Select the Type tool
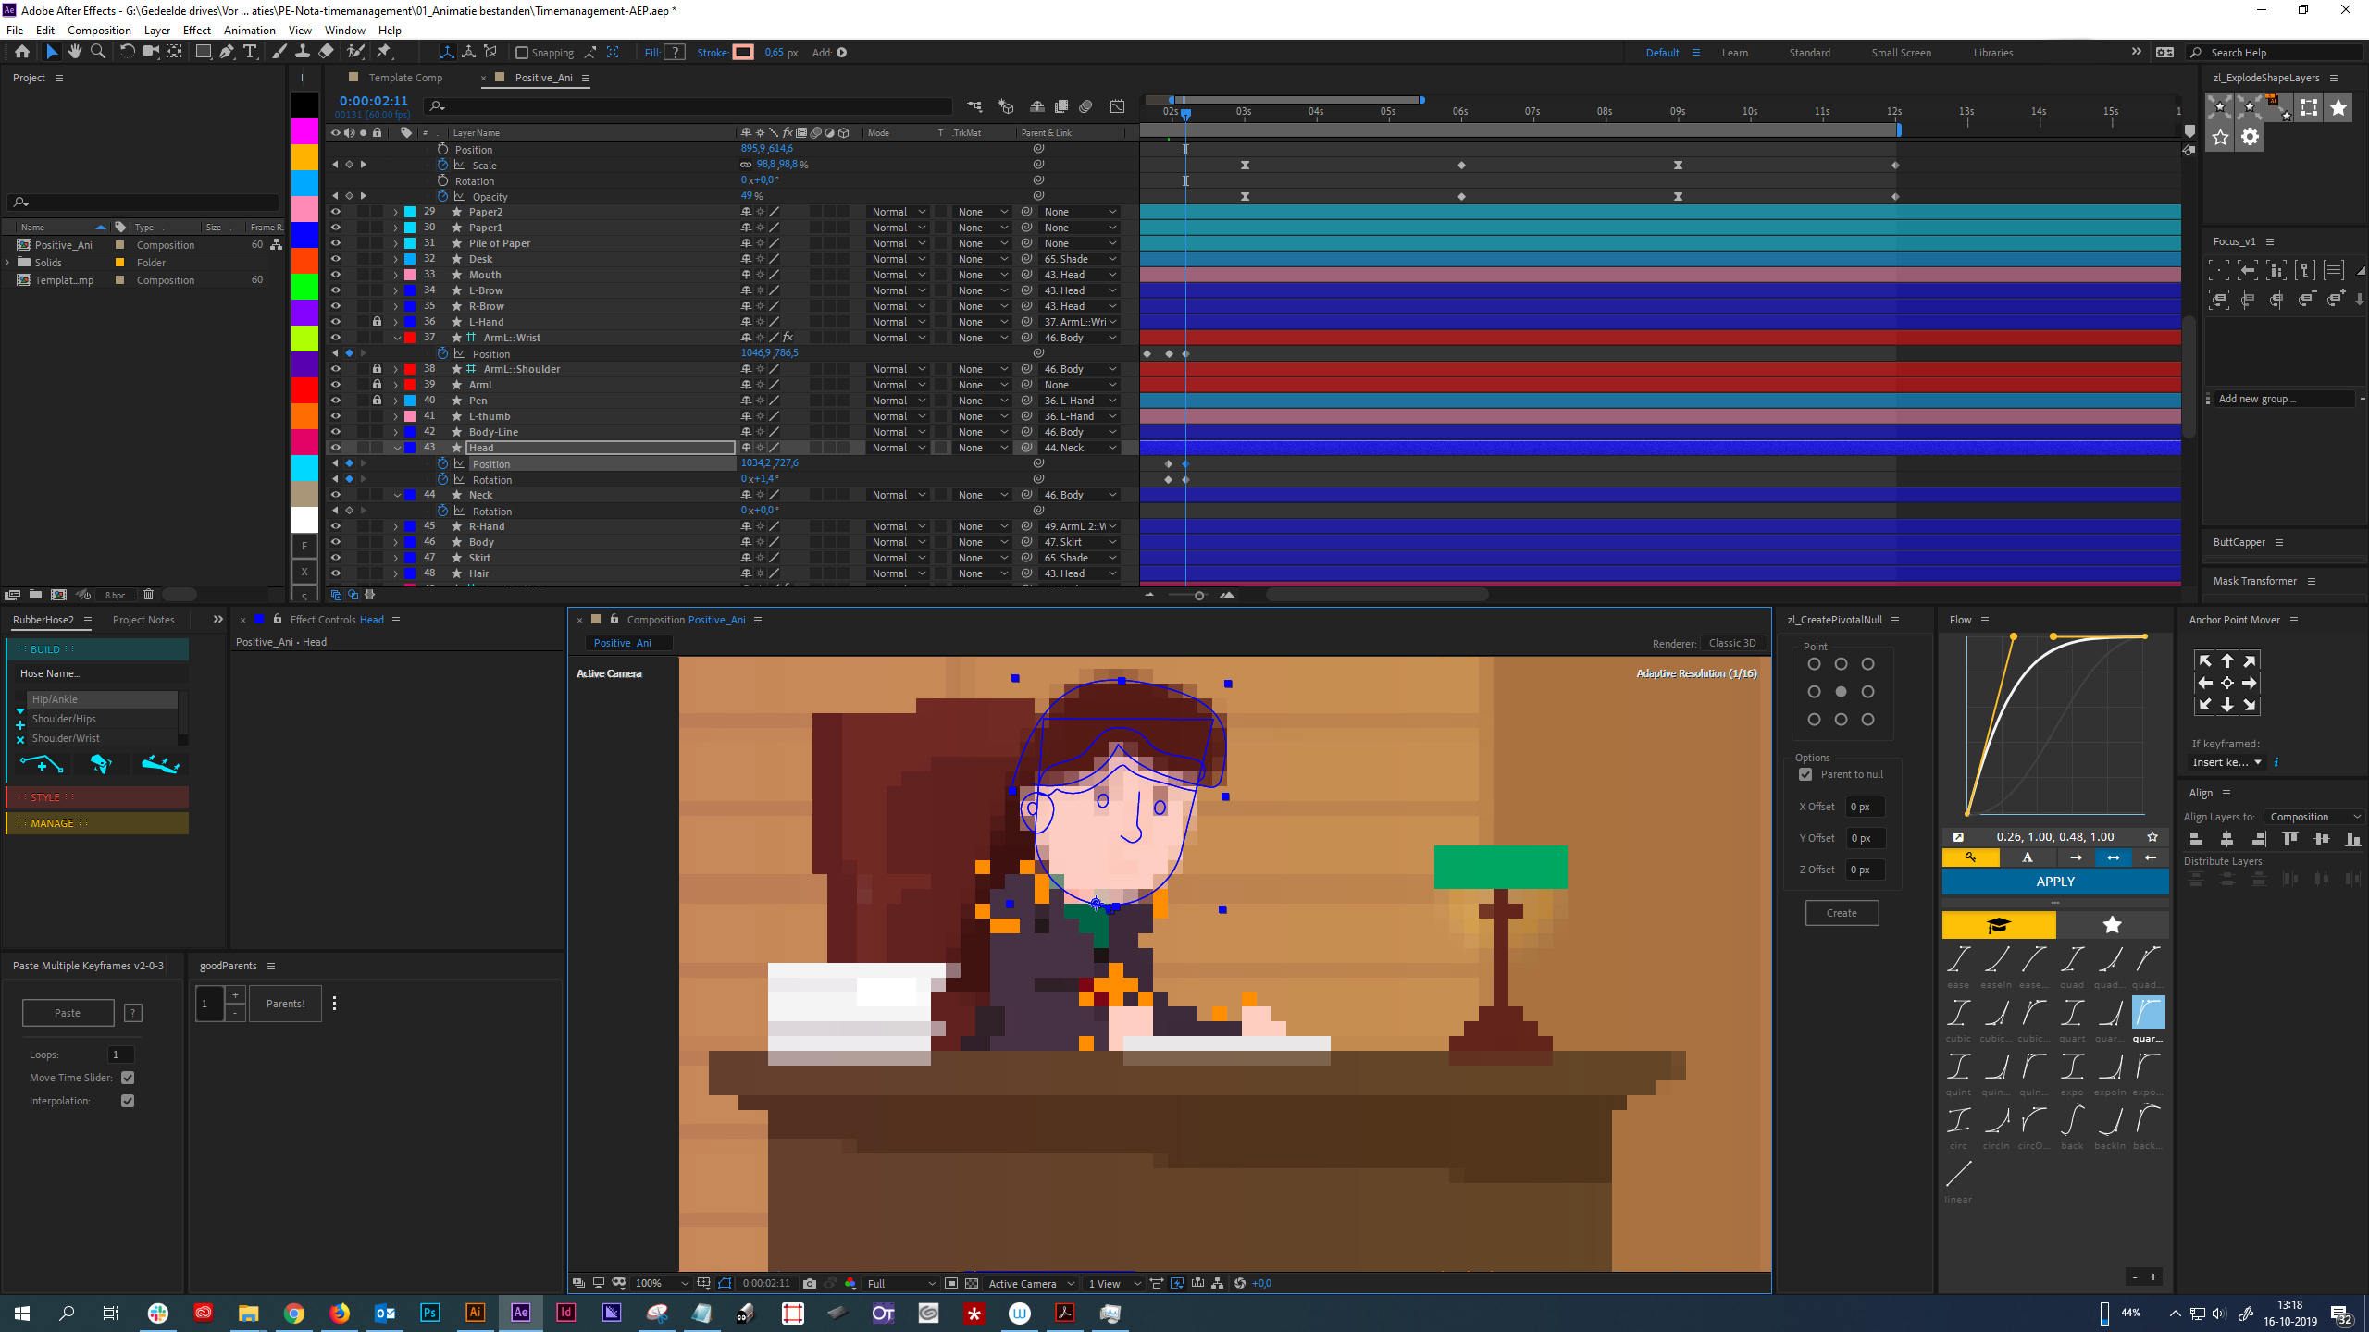This screenshot has width=2369, height=1332. pyautogui.click(x=251, y=53)
